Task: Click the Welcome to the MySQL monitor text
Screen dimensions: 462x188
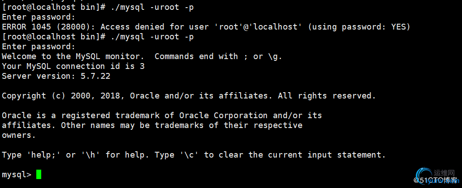Action: [75, 56]
